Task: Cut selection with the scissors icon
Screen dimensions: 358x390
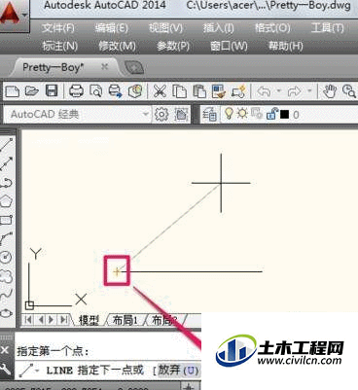Action: (160, 91)
